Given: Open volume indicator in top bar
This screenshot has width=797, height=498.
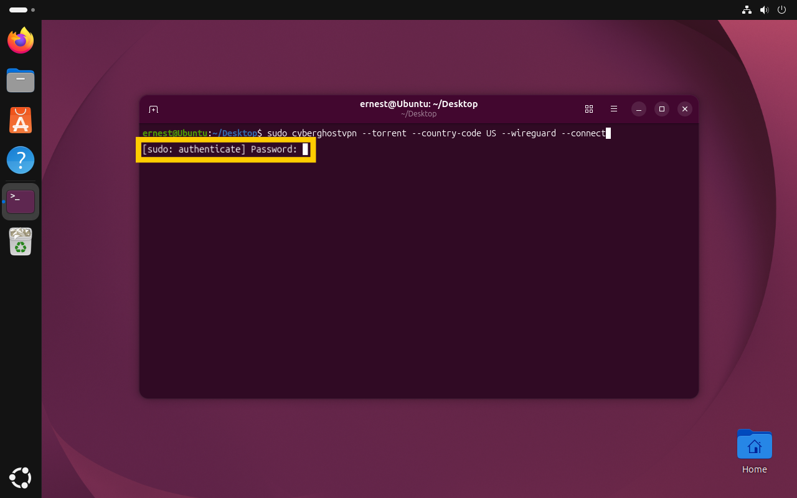Looking at the screenshot, I should coord(764,10).
